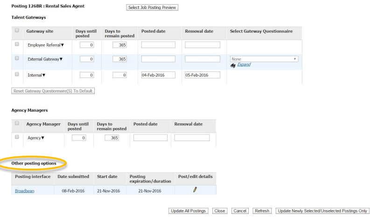Click Agency days to remain posted field

[112, 138]
